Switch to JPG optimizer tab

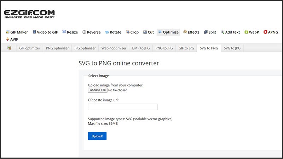[x=85, y=48]
